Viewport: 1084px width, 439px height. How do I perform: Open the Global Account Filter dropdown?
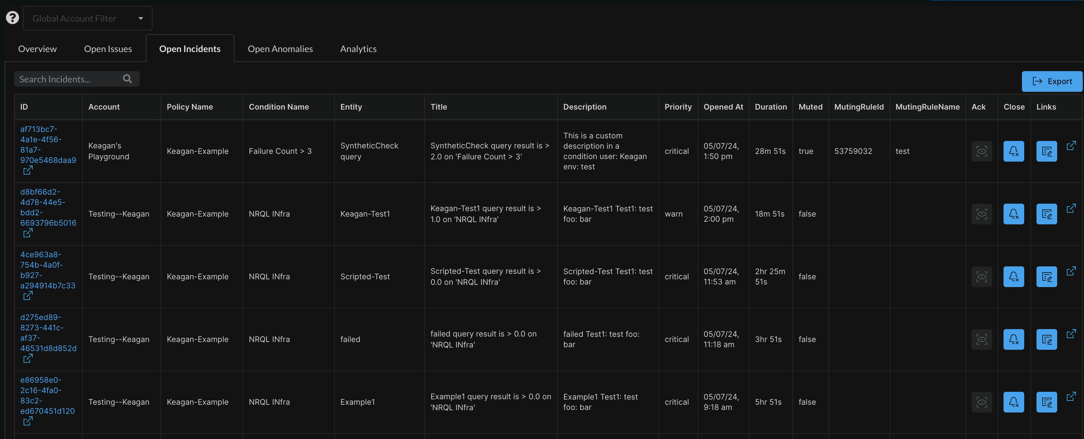(88, 18)
